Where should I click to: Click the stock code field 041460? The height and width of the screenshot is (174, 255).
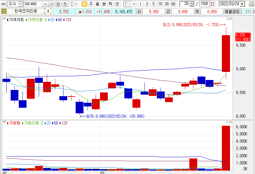coord(33,4)
